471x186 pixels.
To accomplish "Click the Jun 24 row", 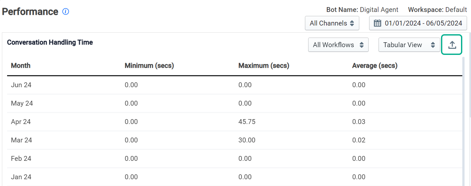I will (x=235, y=85).
